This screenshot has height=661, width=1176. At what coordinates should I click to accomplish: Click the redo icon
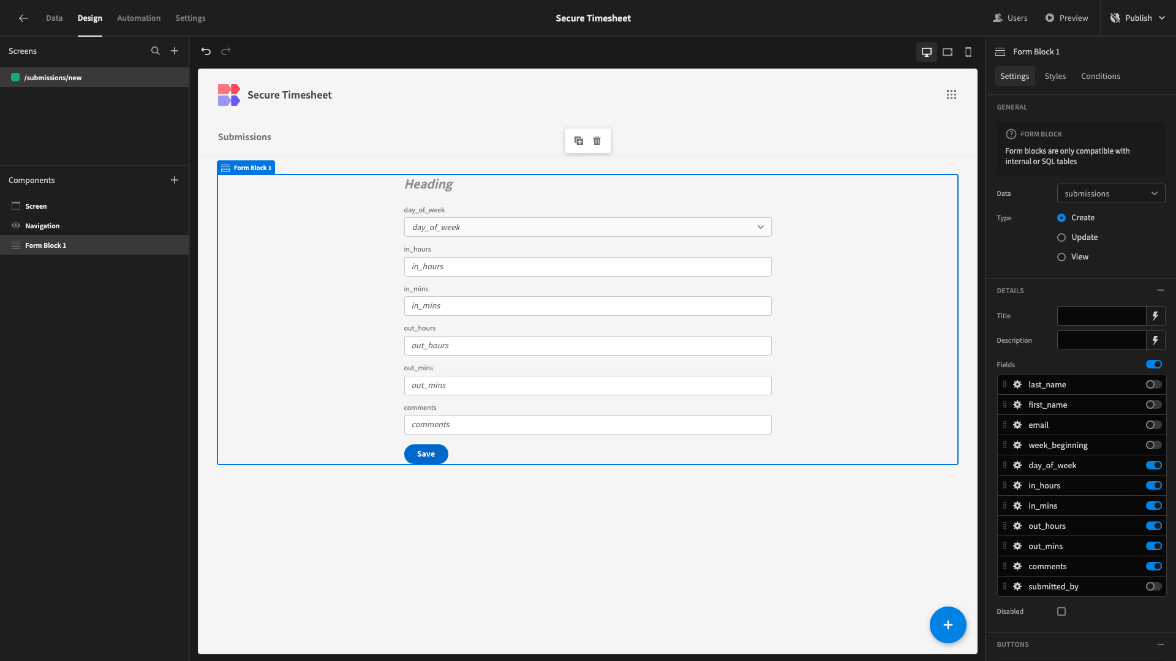pyautogui.click(x=226, y=51)
